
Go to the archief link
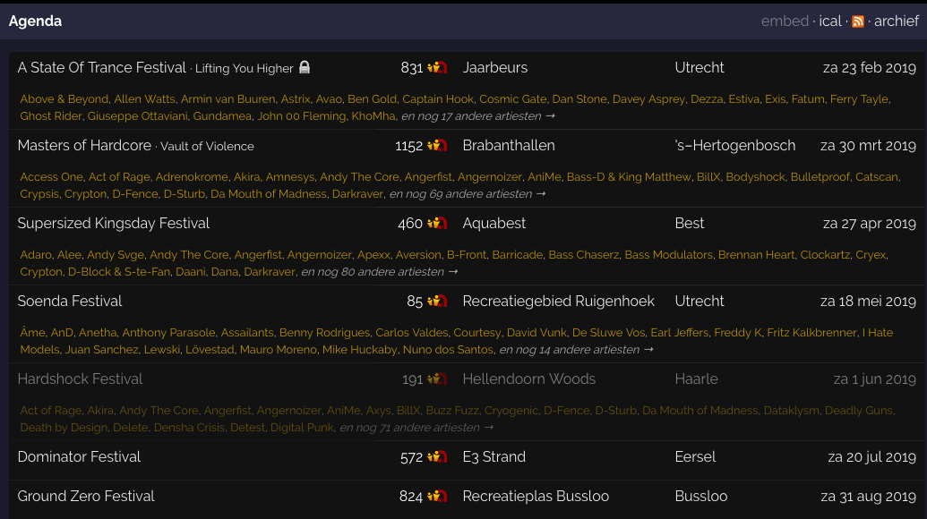(x=896, y=21)
